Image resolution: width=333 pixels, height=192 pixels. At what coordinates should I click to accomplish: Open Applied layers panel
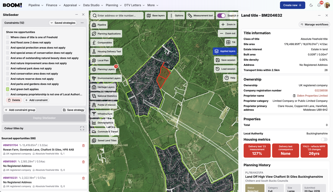225,51
